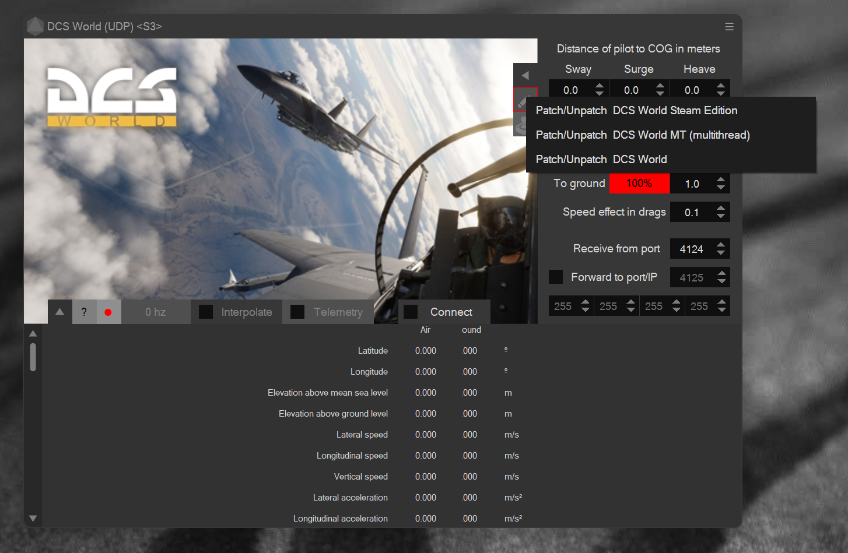Tick the Forward to port/IP checkbox
This screenshot has width=848, height=553.
click(x=556, y=277)
